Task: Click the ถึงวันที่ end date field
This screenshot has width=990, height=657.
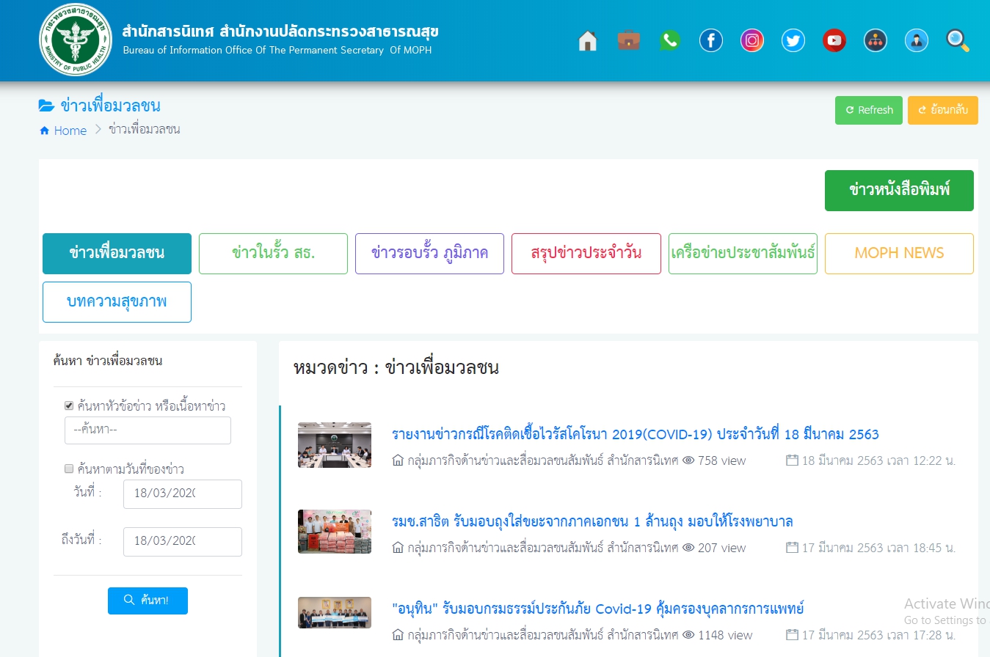Action: (183, 542)
